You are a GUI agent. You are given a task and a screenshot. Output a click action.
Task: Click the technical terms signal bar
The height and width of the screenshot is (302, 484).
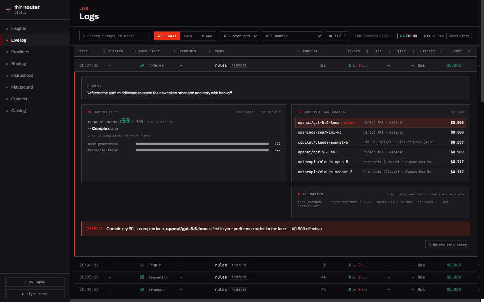[202, 150]
